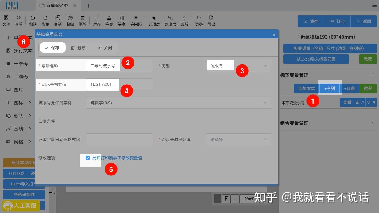Close the 基础变量定义 dialog with X
Screen dimensions: 379x213
274,35
